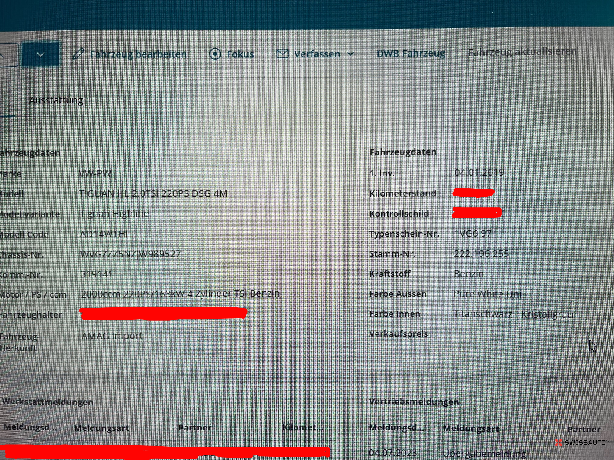
Task: Click the envelope icon beside Verfassen
Action: tap(282, 54)
